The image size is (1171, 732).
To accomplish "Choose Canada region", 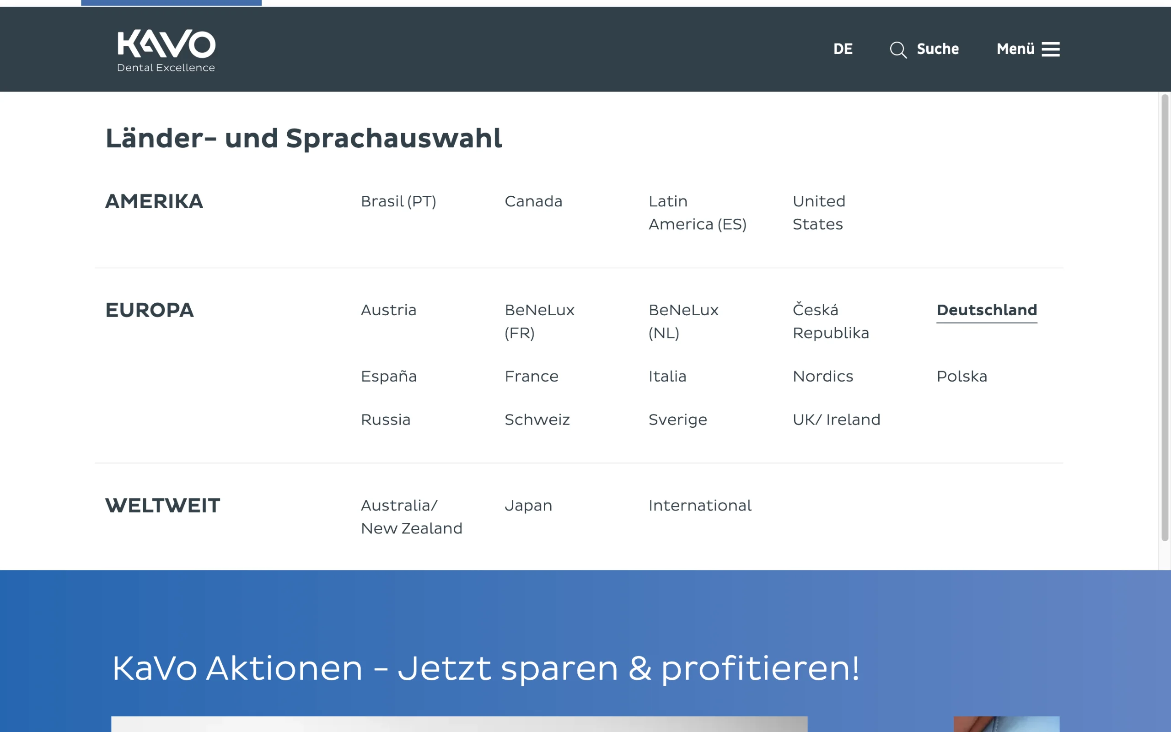I will pos(533,201).
